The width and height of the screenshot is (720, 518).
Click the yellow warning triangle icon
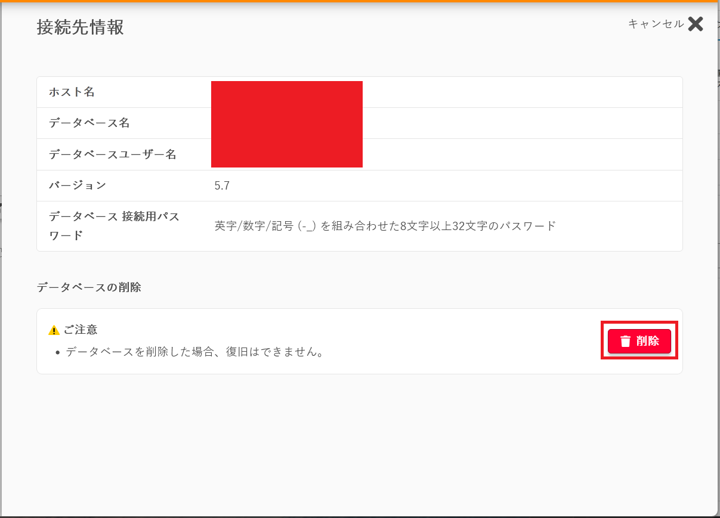(x=54, y=330)
